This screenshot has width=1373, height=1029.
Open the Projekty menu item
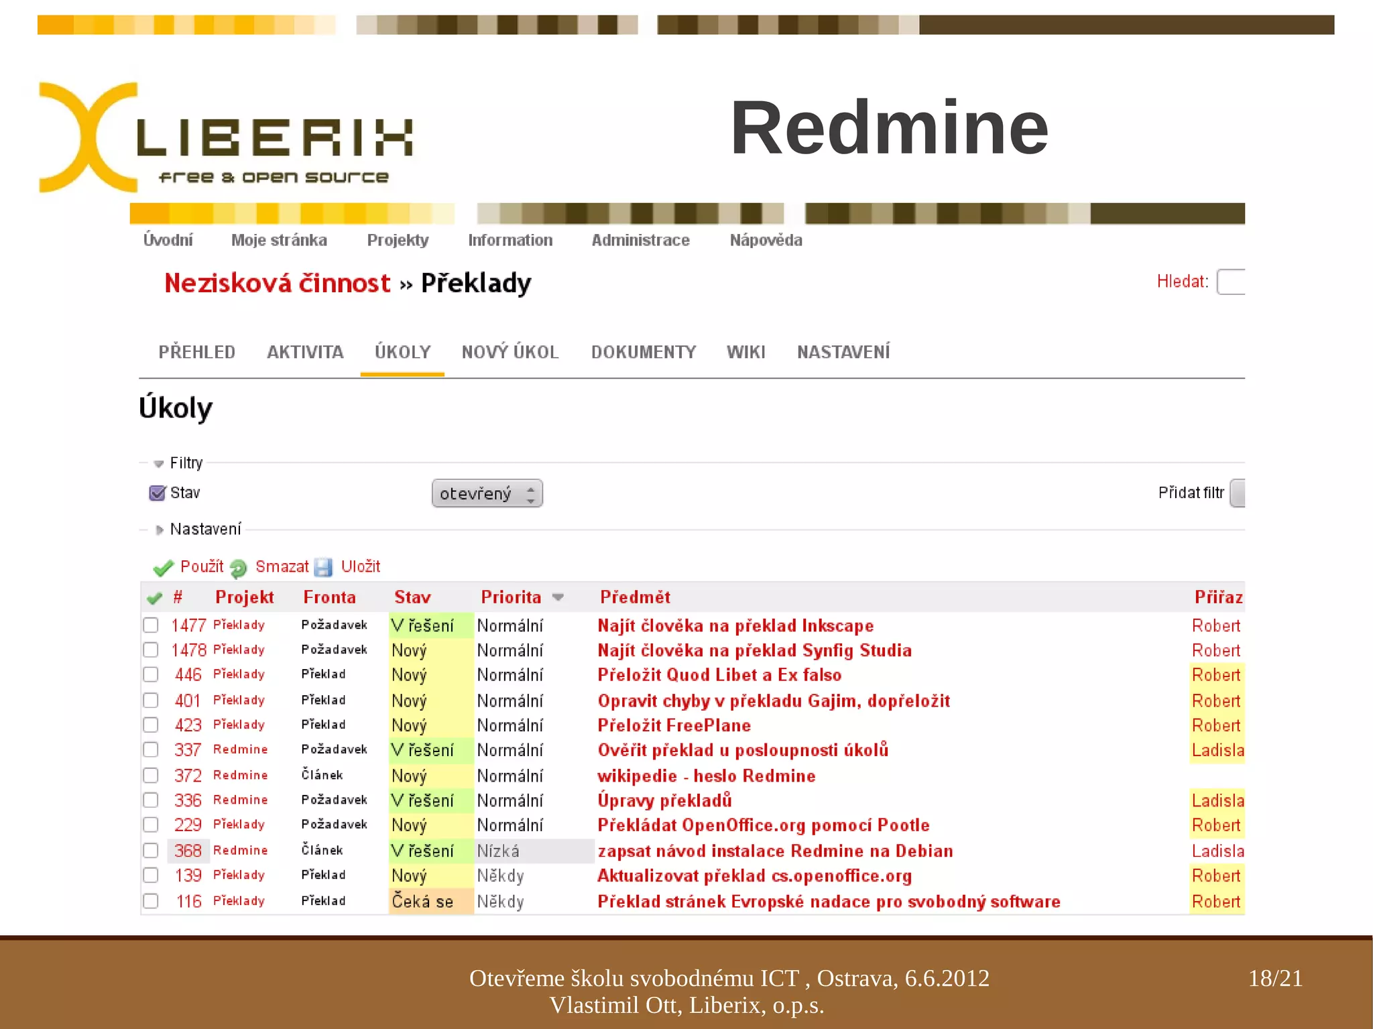398,240
